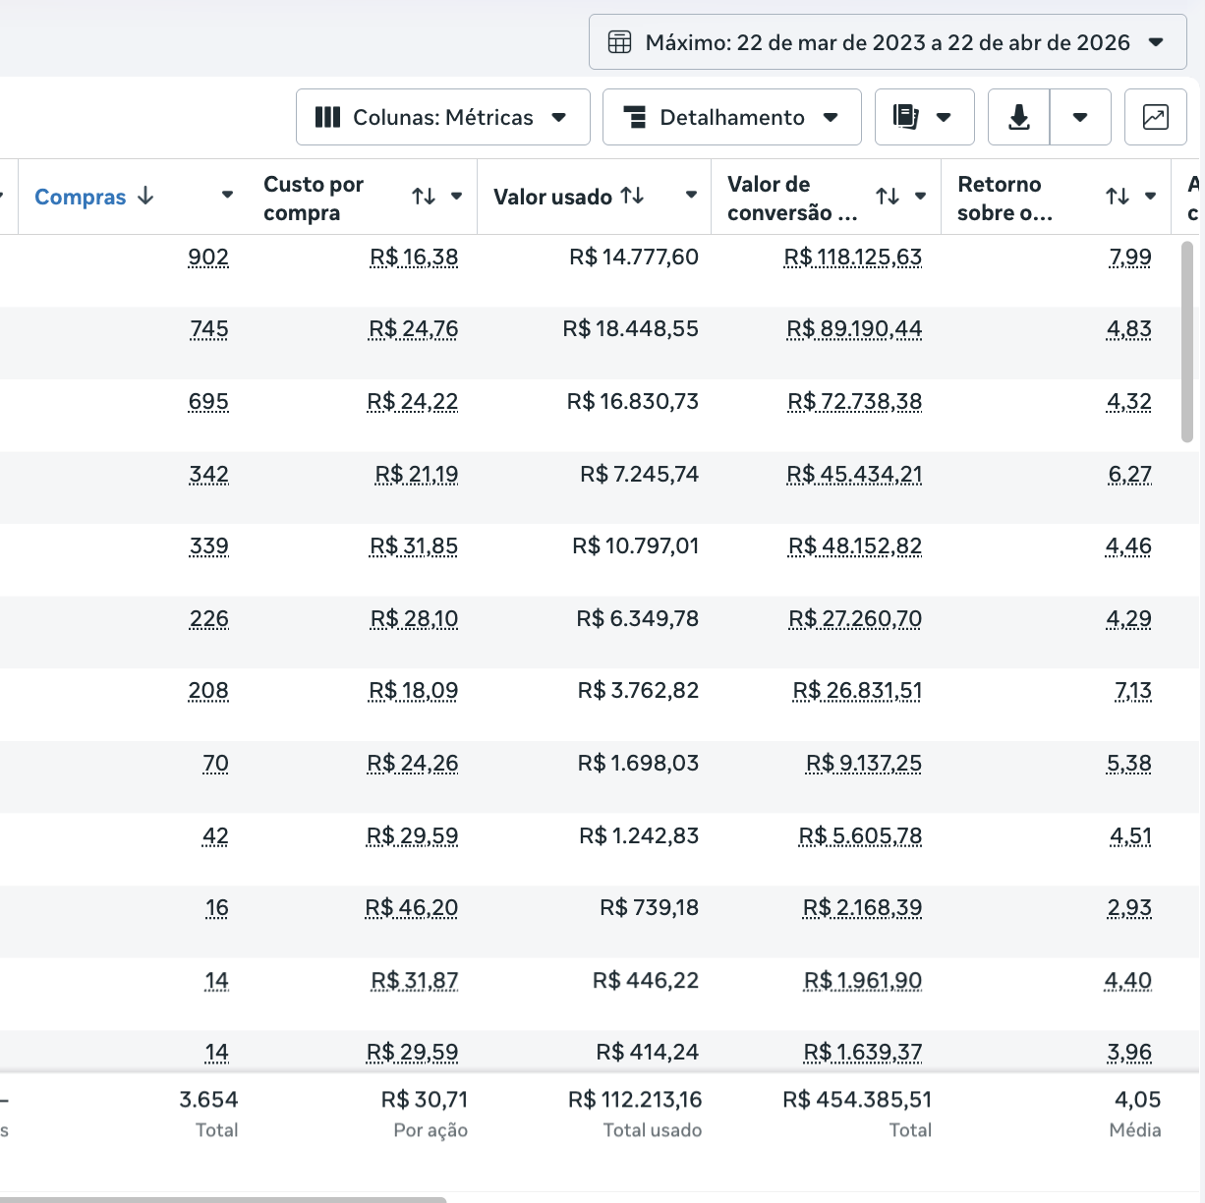Sort by Custo por compra arrows
Image resolution: width=1205 pixels, height=1203 pixels.
[424, 197]
